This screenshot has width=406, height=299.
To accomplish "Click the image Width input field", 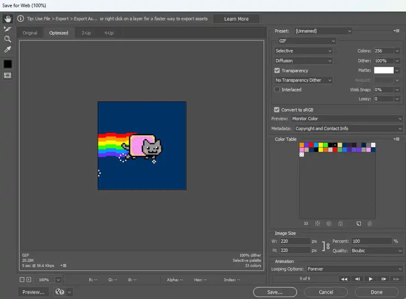I will coord(295,241).
